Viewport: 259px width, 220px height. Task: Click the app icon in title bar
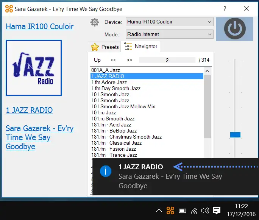click(x=9, y=9)
